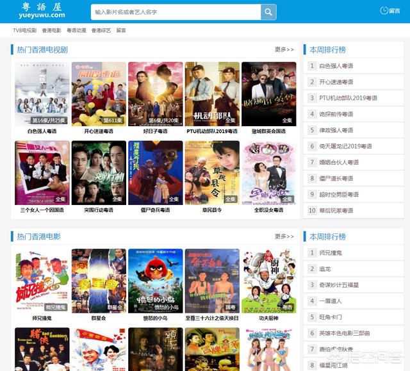Open the TVB电视剧 menu item
Screen dimensions: 410x371
25,30
